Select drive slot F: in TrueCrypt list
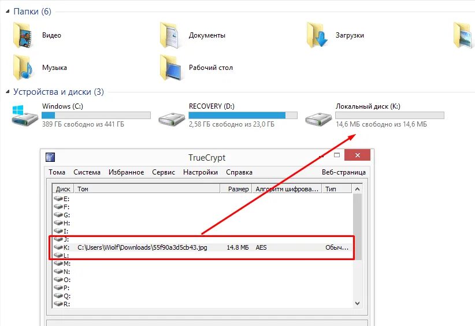The width and height of the screenshot is (475, 326). tap(62, 207)
